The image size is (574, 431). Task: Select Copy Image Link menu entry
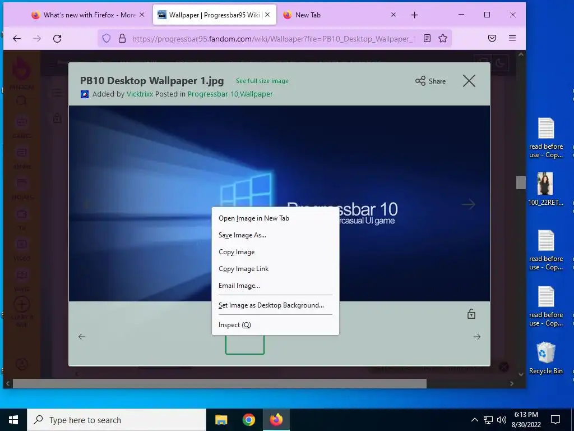(x=275, y=269)
